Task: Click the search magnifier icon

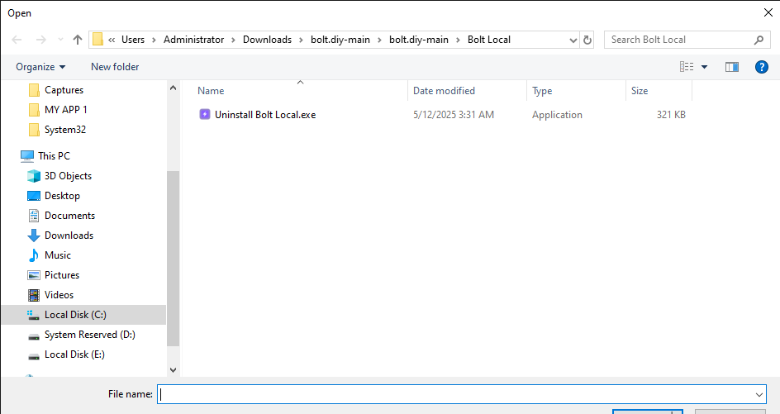Action: pyautogui.click(x=759, y=40)
